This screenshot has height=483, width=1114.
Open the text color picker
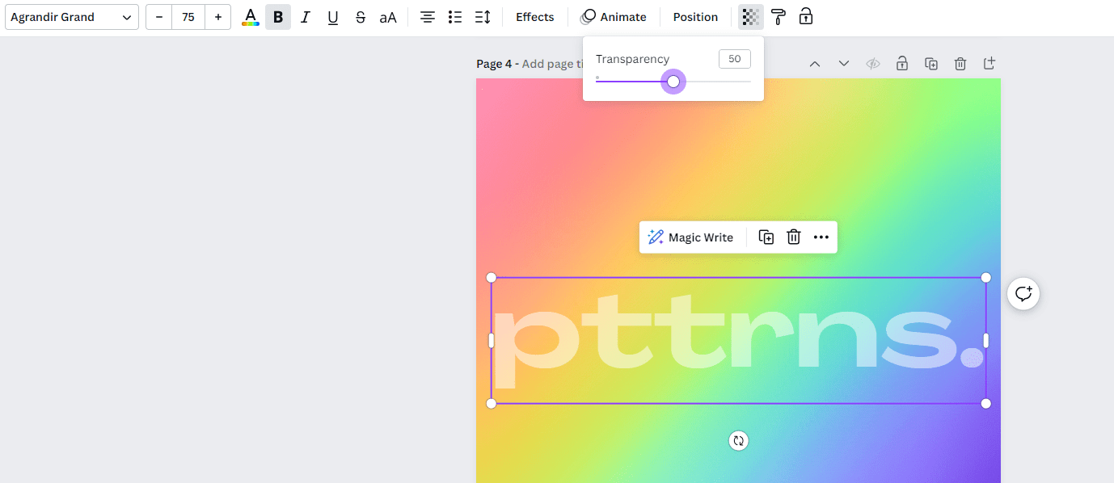point(251,16)
